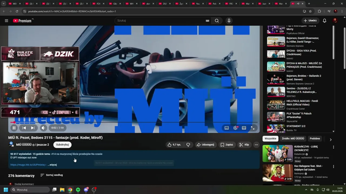
Task: Seek on the video progress bar
Action: [x=134, y=122]
